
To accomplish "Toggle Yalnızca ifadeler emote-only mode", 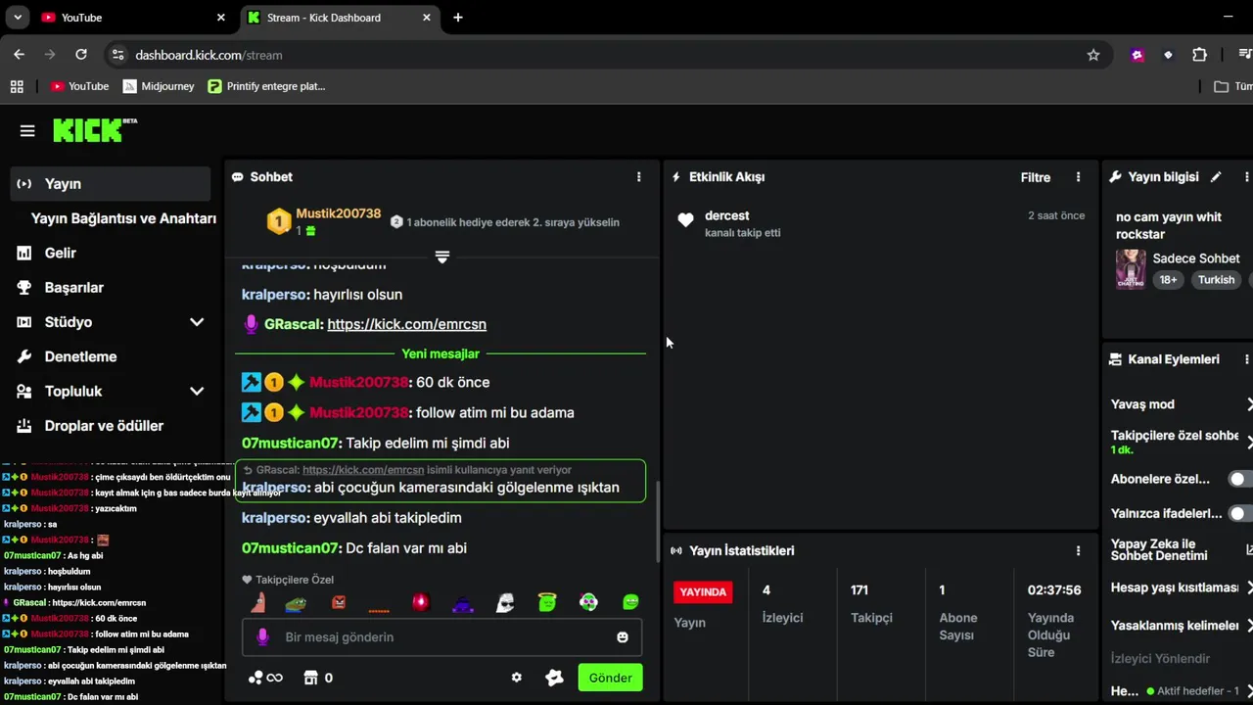I will coord(1241,513).
